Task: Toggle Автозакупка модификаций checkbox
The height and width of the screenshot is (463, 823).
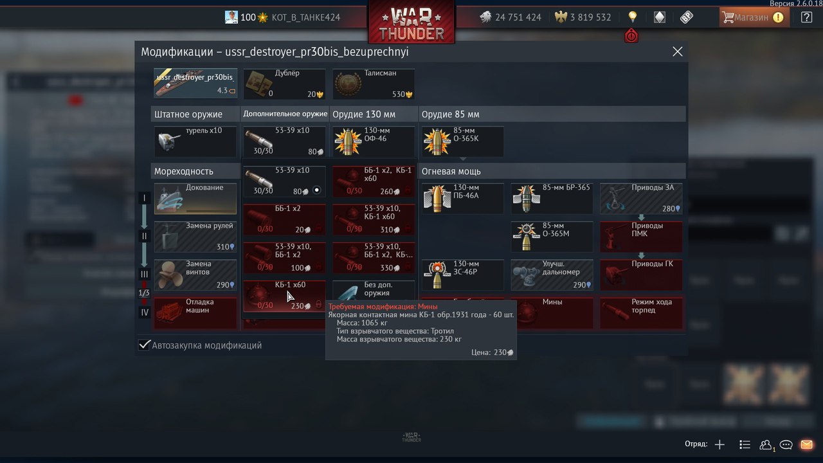Action: pos(145,345)
